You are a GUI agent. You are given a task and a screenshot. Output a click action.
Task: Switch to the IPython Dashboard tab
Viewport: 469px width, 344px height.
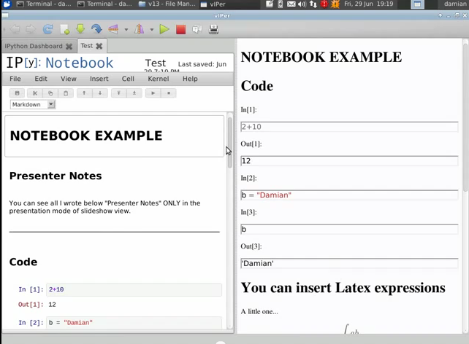point(34,46)
